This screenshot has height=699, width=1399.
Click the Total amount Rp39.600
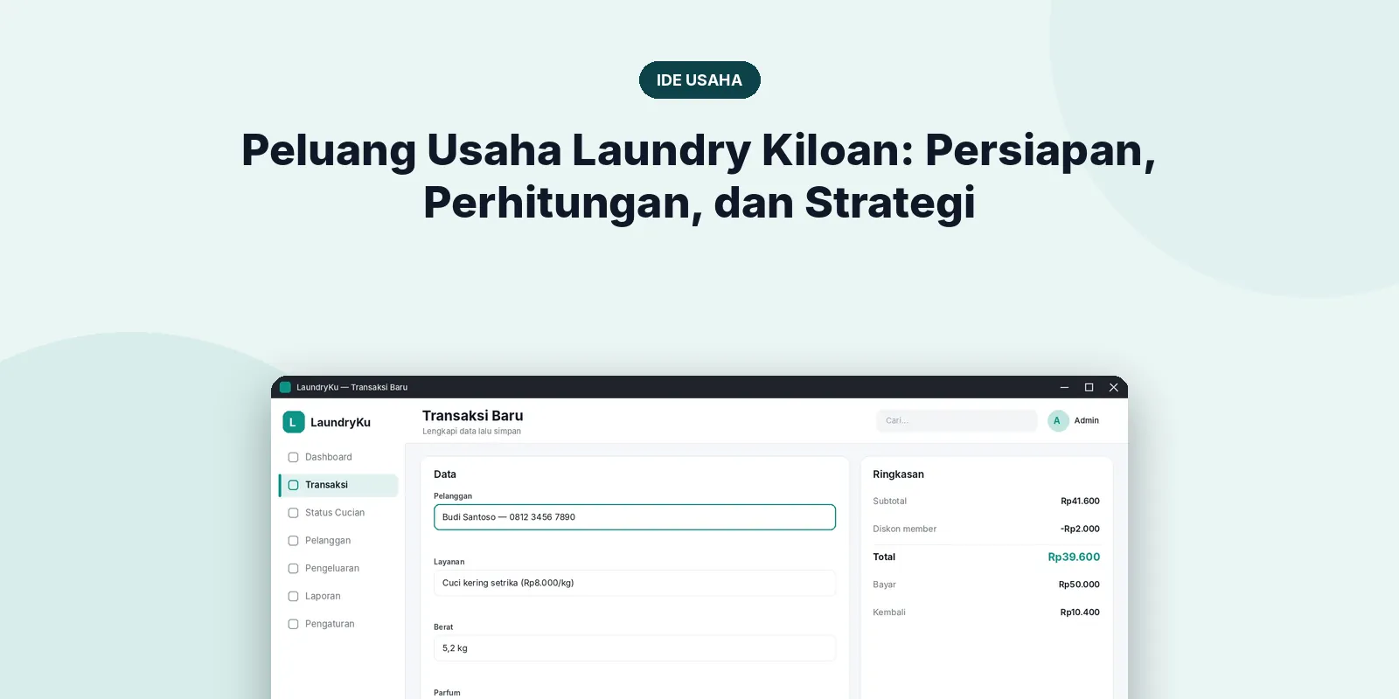coord(1074,557)
